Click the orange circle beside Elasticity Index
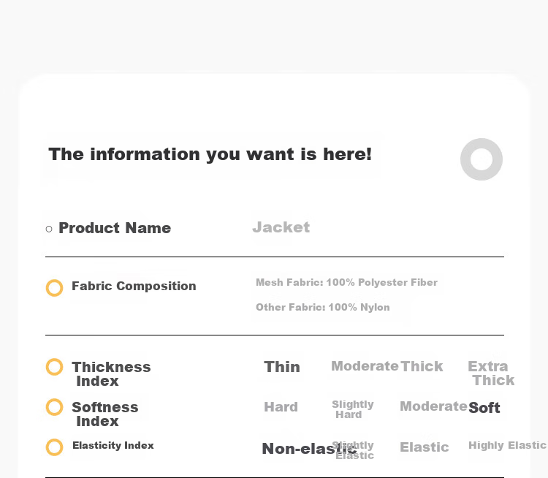Screen dimensions: 548x478 [55, 447]
